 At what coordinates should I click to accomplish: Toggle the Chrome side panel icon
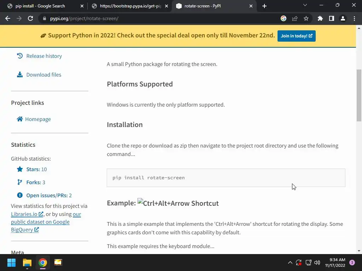point(332,18)
